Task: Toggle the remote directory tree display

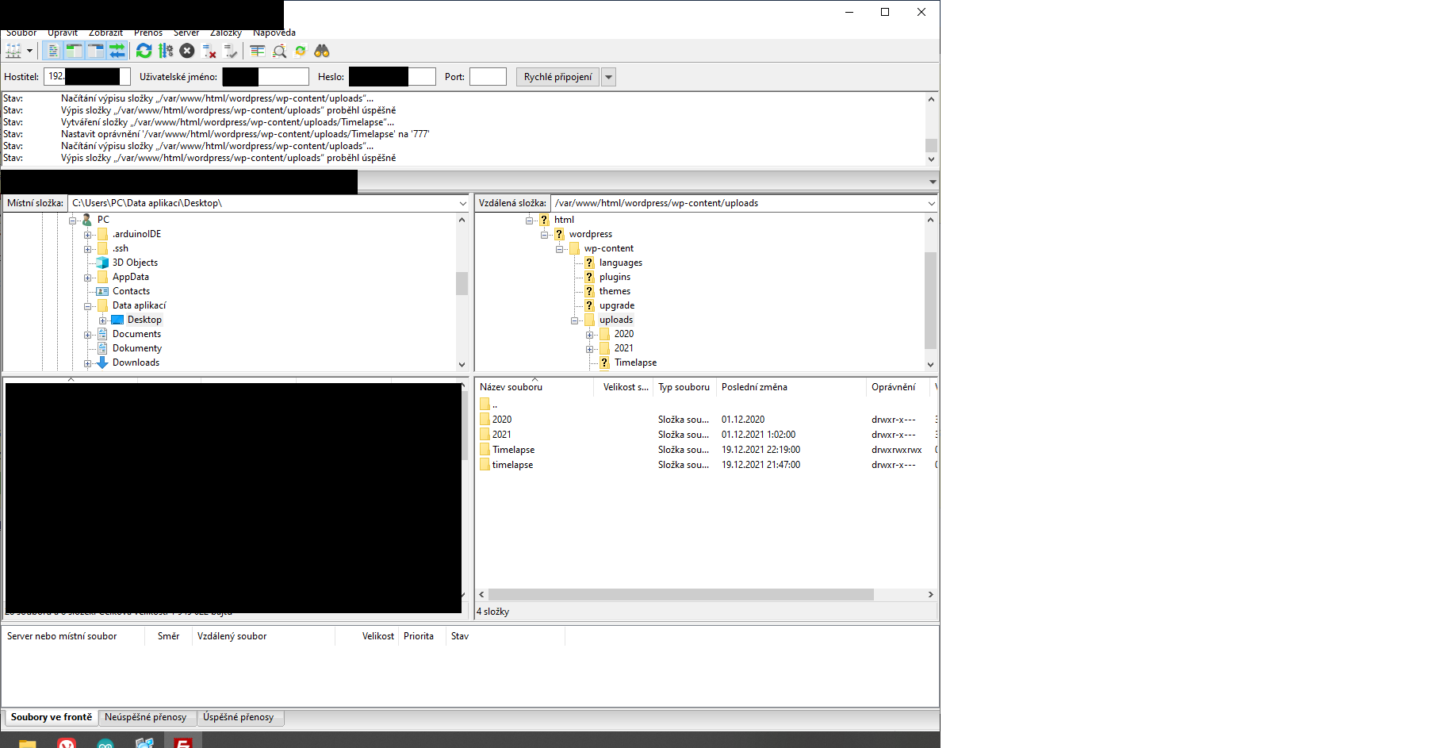Action: 95,51
